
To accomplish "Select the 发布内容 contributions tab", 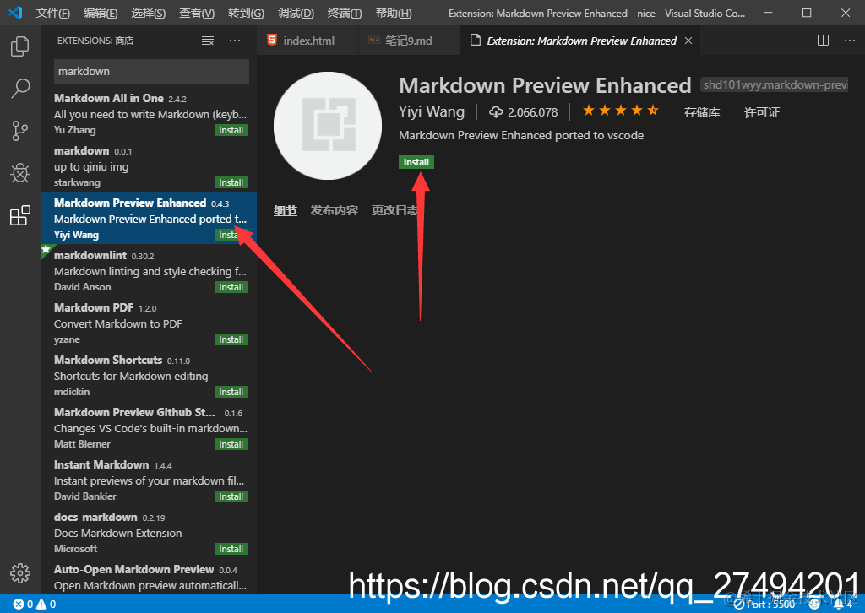I will click(334, 210).
